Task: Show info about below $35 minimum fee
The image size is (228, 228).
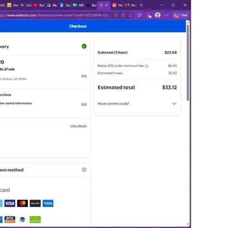Action: (x=147, y=66)
